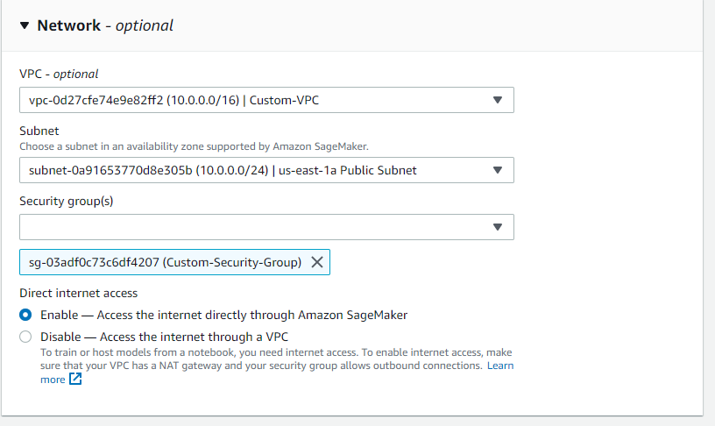
Task: Select Enable direct internet access radio button
Action: (25, 315)
